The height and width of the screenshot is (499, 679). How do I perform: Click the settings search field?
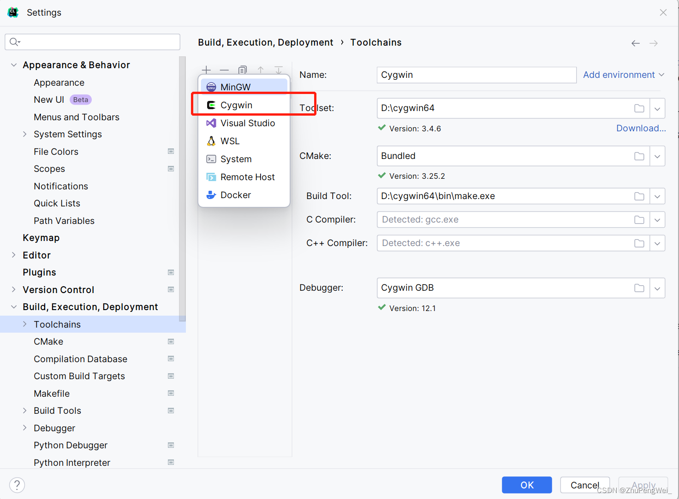pos(92,42)
